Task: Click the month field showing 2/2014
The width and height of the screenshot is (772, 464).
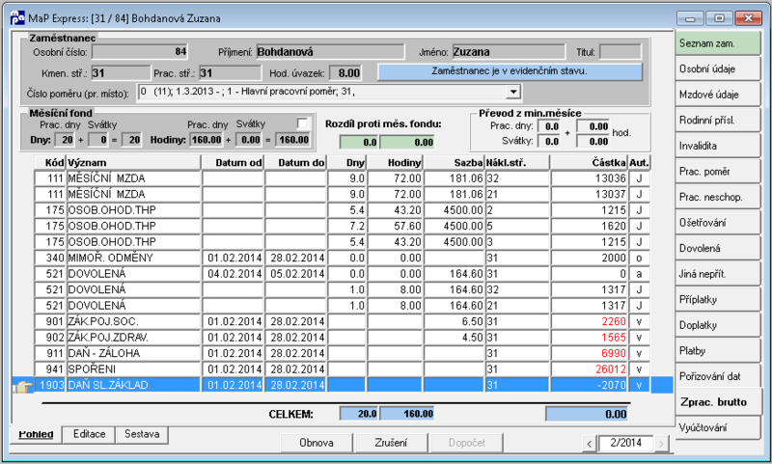Action: [625, 443]
